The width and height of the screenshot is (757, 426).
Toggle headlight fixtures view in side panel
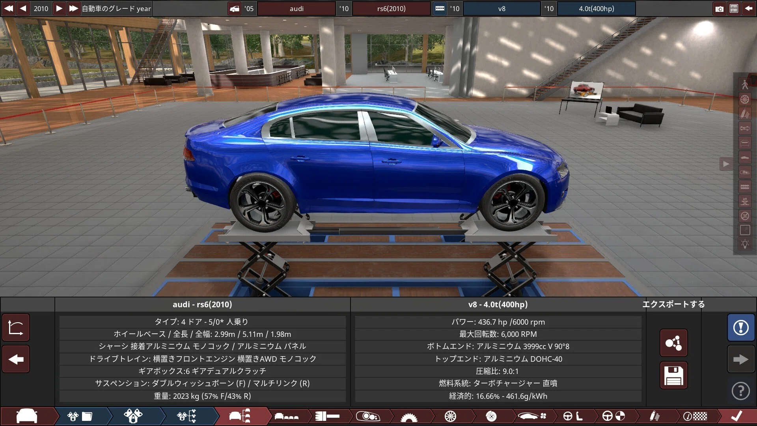[745, 172]
